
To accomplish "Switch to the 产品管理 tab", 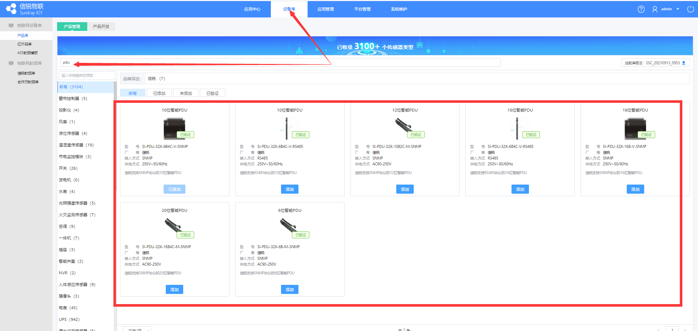I will [72, 27].
